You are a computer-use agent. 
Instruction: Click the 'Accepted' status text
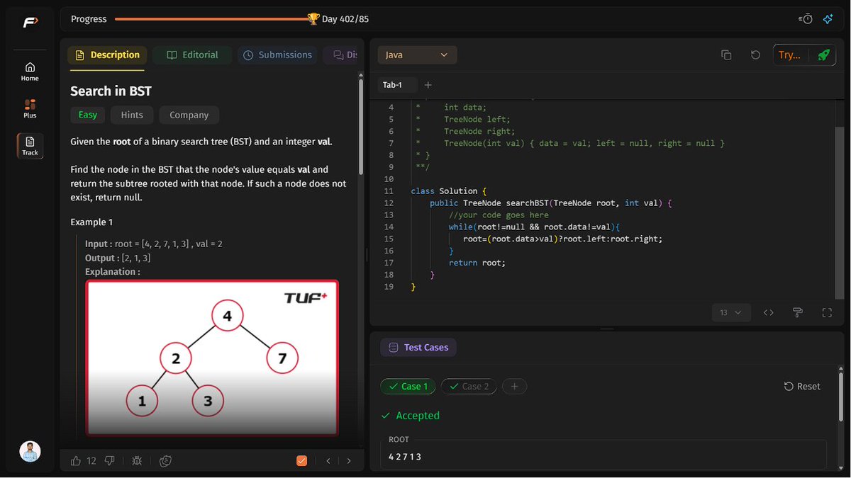coord(418,416)
